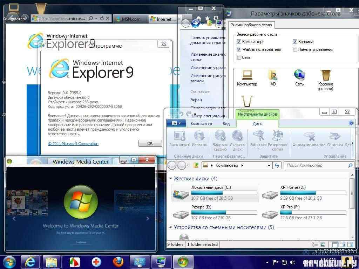Open the Вид ribbon tab
Image resolution: width=359 pixels, height=269 pixels.
pos(226,124)
